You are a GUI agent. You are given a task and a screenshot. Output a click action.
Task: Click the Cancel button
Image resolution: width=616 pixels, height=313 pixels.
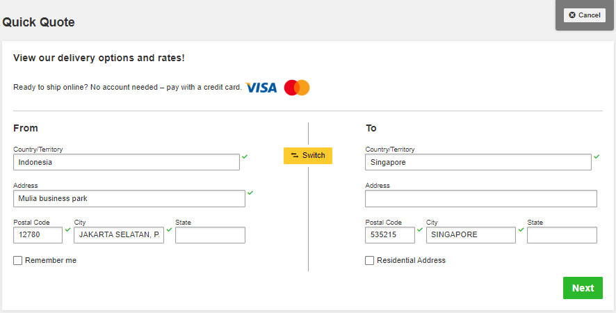tap(585, 15)
